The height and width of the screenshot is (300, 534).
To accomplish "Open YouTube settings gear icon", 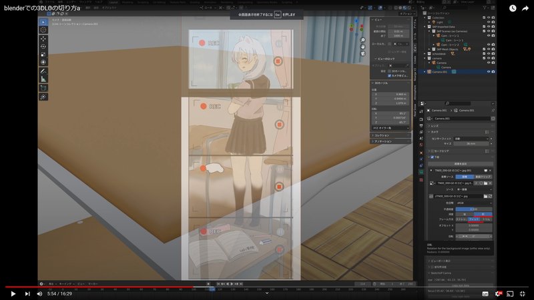I will tap(498, 293).
